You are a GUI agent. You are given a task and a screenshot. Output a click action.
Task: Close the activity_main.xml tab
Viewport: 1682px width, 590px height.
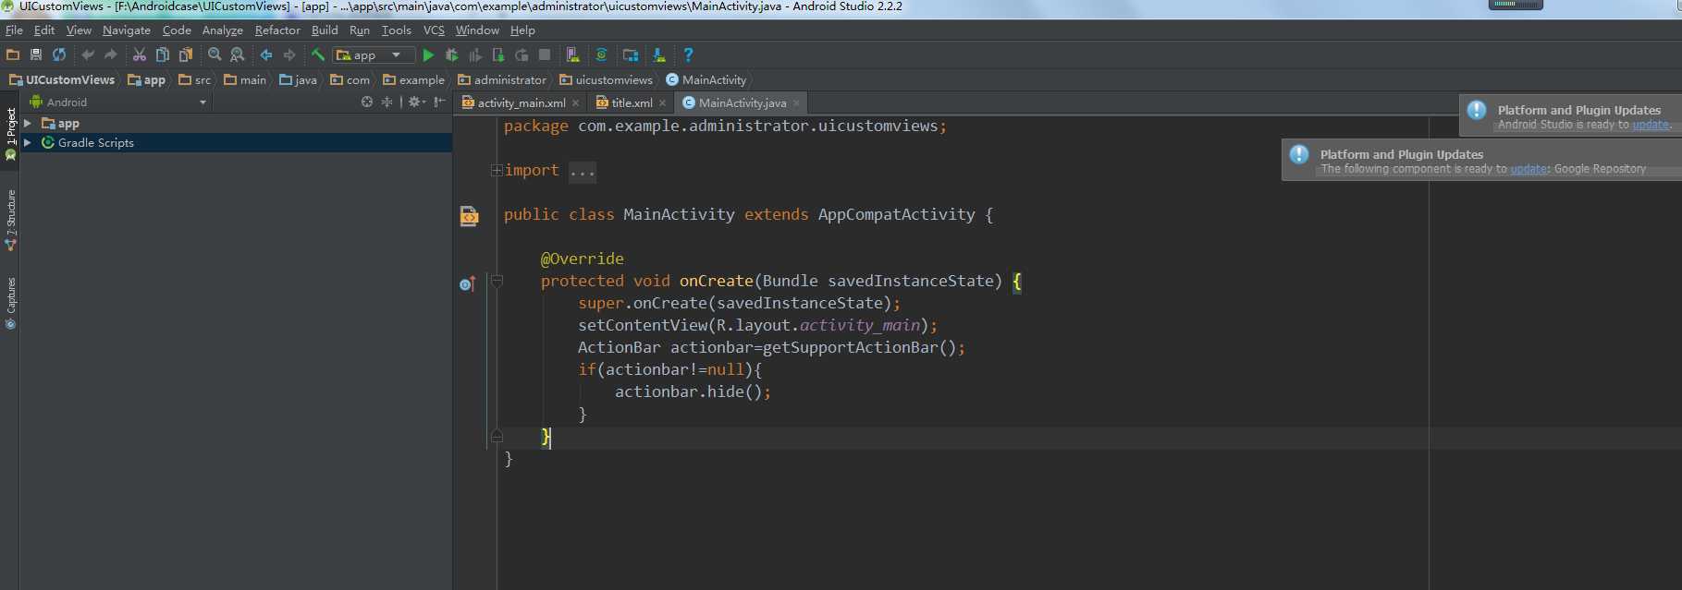click(x=576, y=103)
